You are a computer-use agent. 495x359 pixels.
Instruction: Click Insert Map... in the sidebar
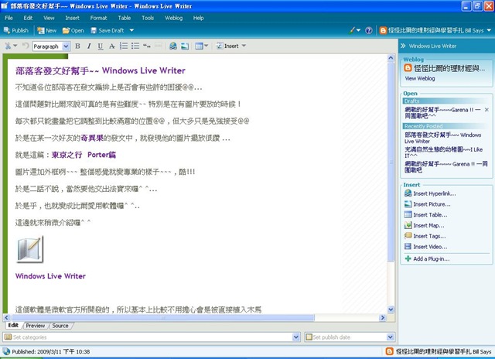pos(425,225)
